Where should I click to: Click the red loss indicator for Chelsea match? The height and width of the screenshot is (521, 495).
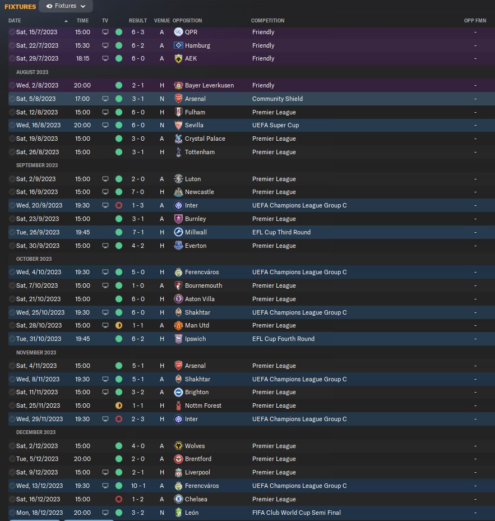(x=119, y=499)
